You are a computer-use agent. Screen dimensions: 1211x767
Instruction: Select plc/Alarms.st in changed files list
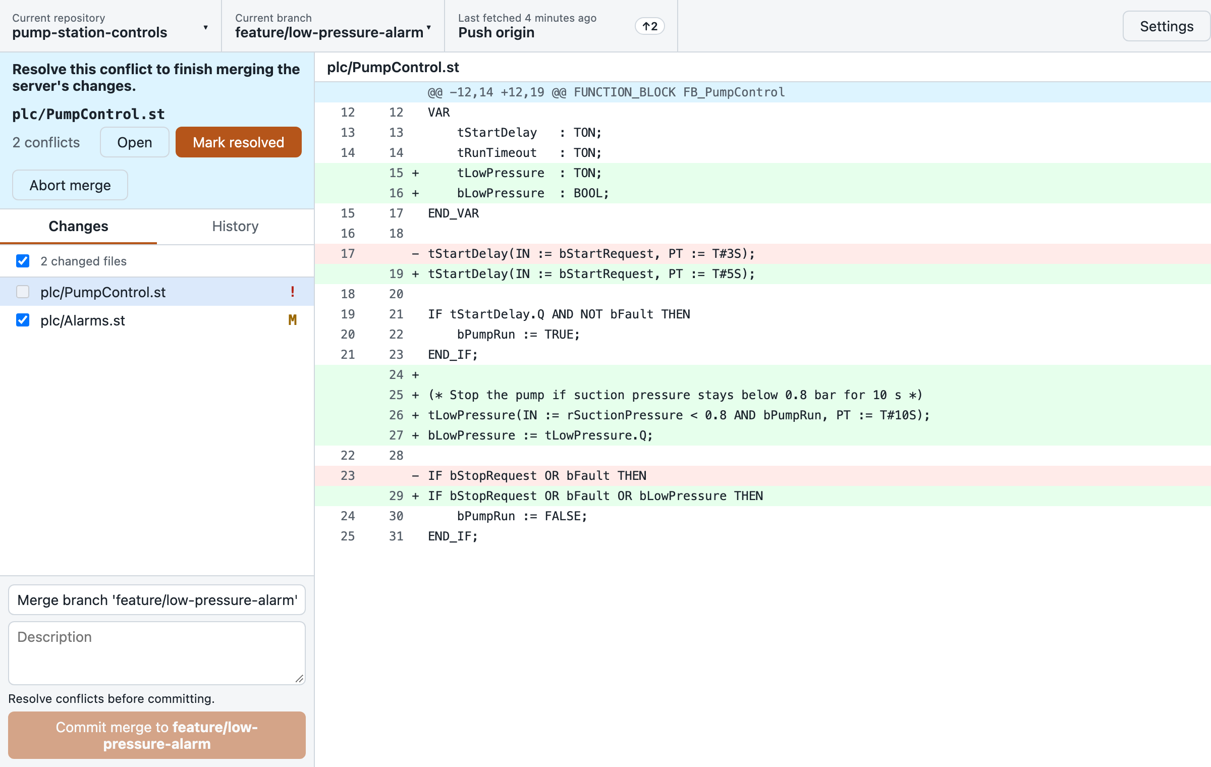click(x=157, y=320)
